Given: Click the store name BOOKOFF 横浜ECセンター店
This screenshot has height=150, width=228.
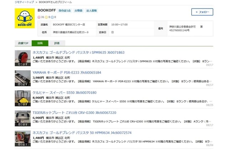Looking at the screenshot, I should tap(69, 25).
